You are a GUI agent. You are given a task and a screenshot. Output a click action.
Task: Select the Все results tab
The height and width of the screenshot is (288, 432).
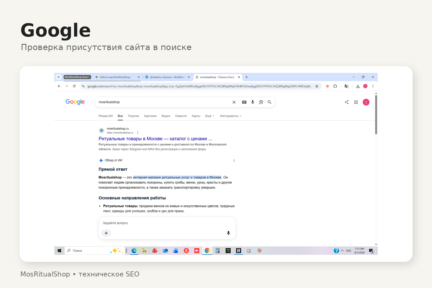click(x=120, y=116)
